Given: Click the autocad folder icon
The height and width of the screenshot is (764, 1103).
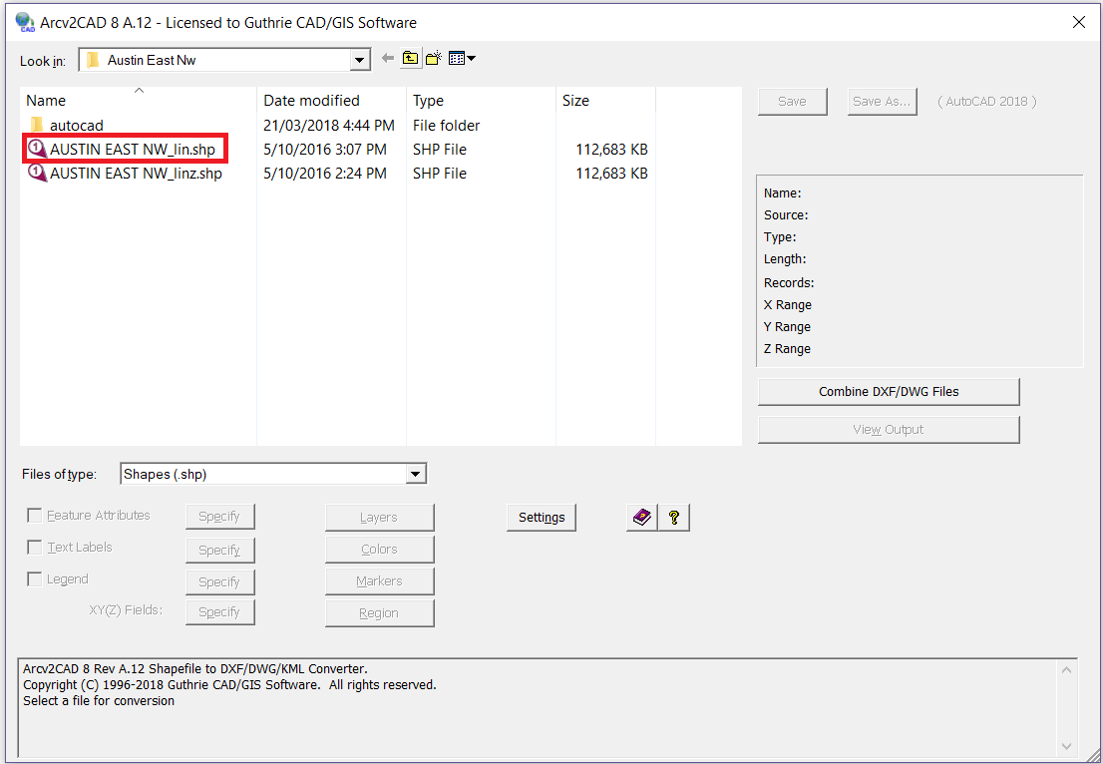Looking at the screenshot, I should [x=37, y=126].
